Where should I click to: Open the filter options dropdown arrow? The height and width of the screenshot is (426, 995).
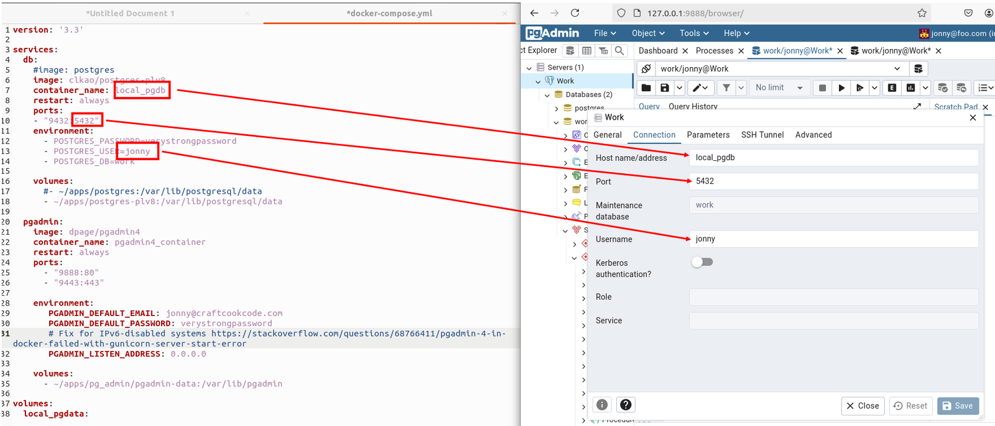[741, 88]
